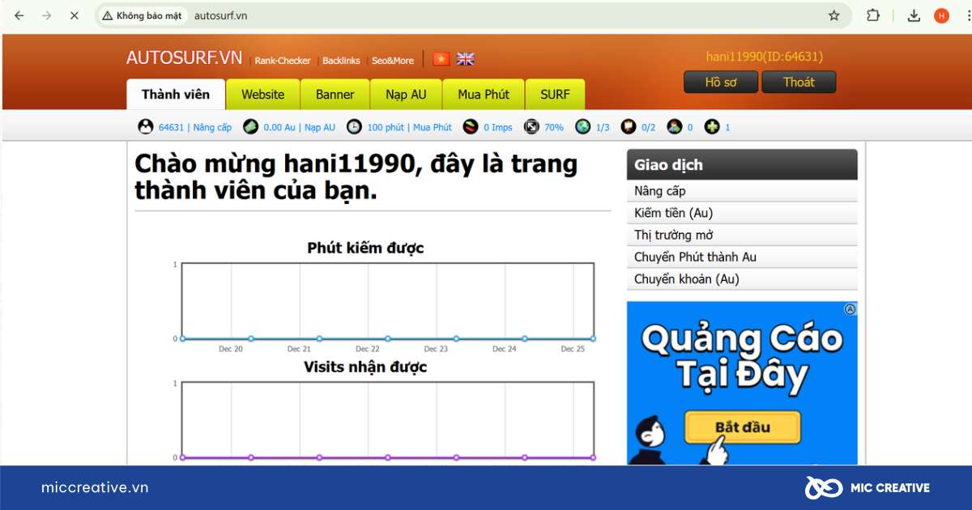Click the 0/2 banners count
Screen dimensions: 972x510
pos(648,127)
